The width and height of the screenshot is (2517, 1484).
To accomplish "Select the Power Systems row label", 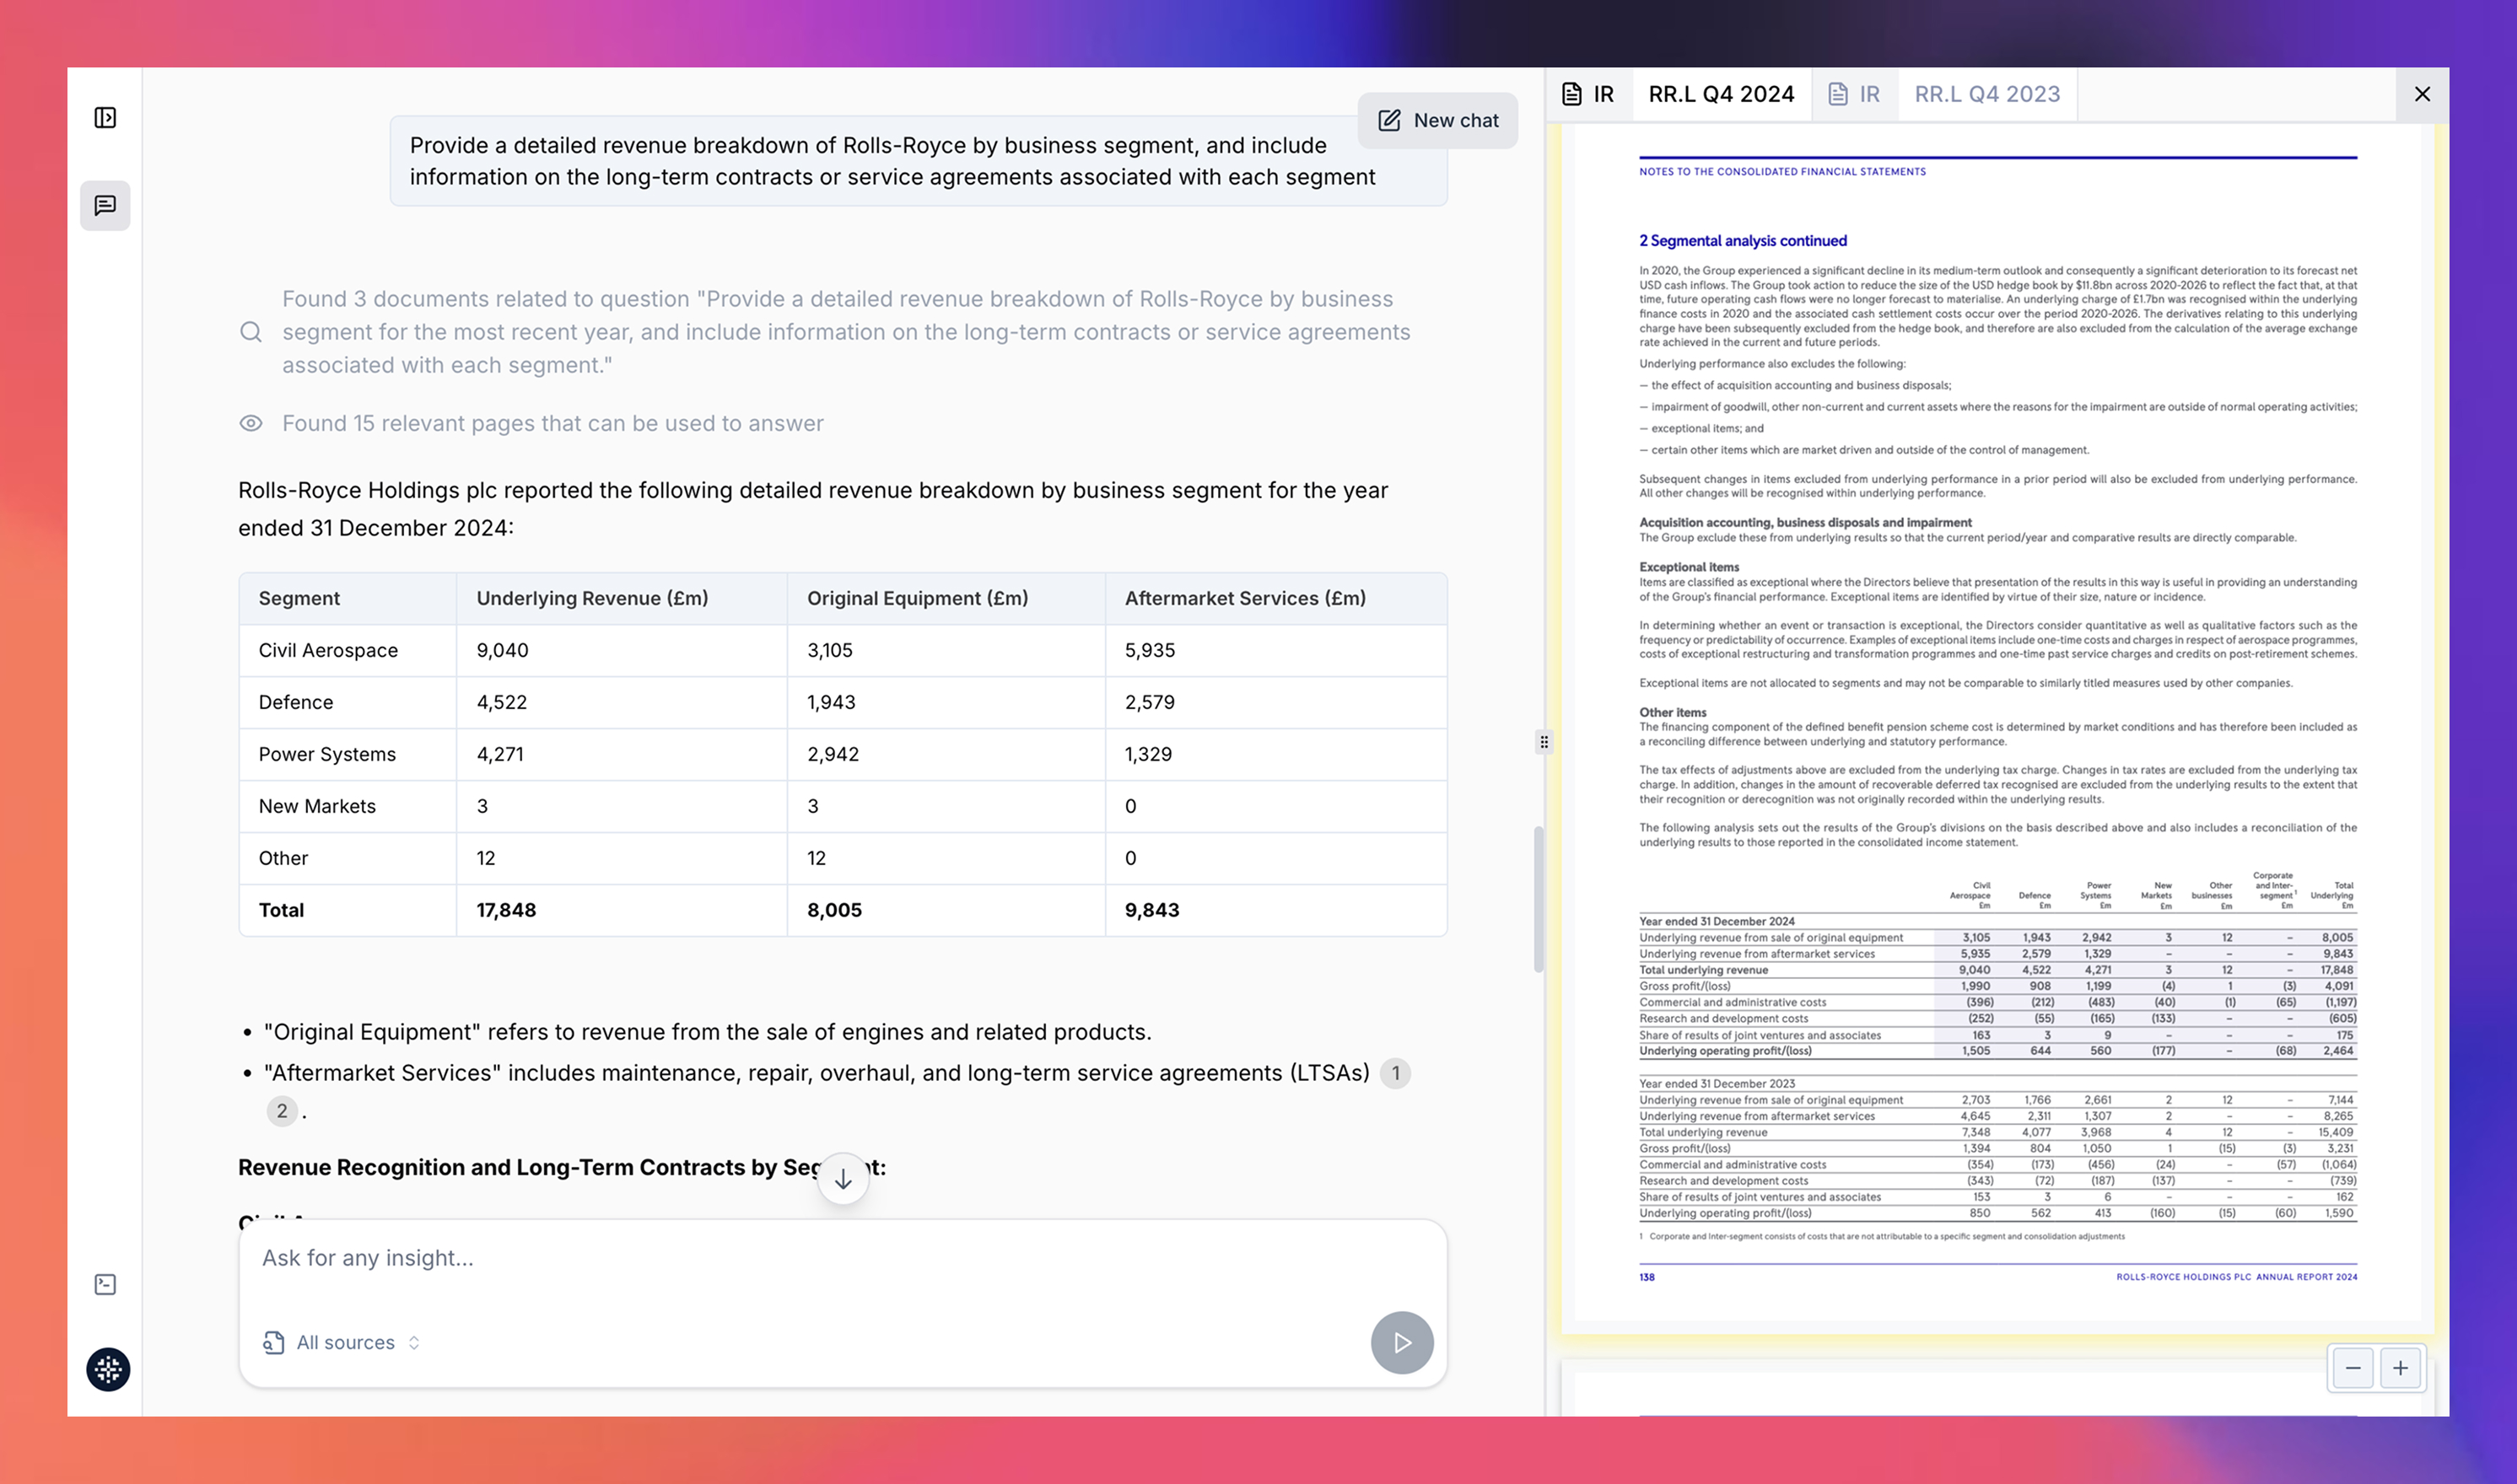I will coord(327,754).
